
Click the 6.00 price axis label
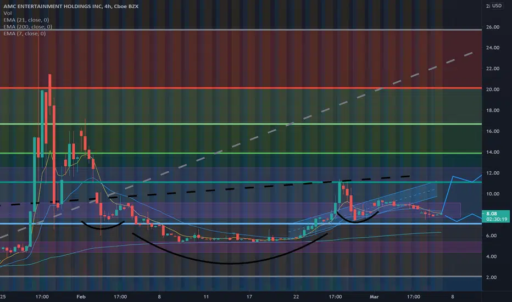tap(492, 236)
